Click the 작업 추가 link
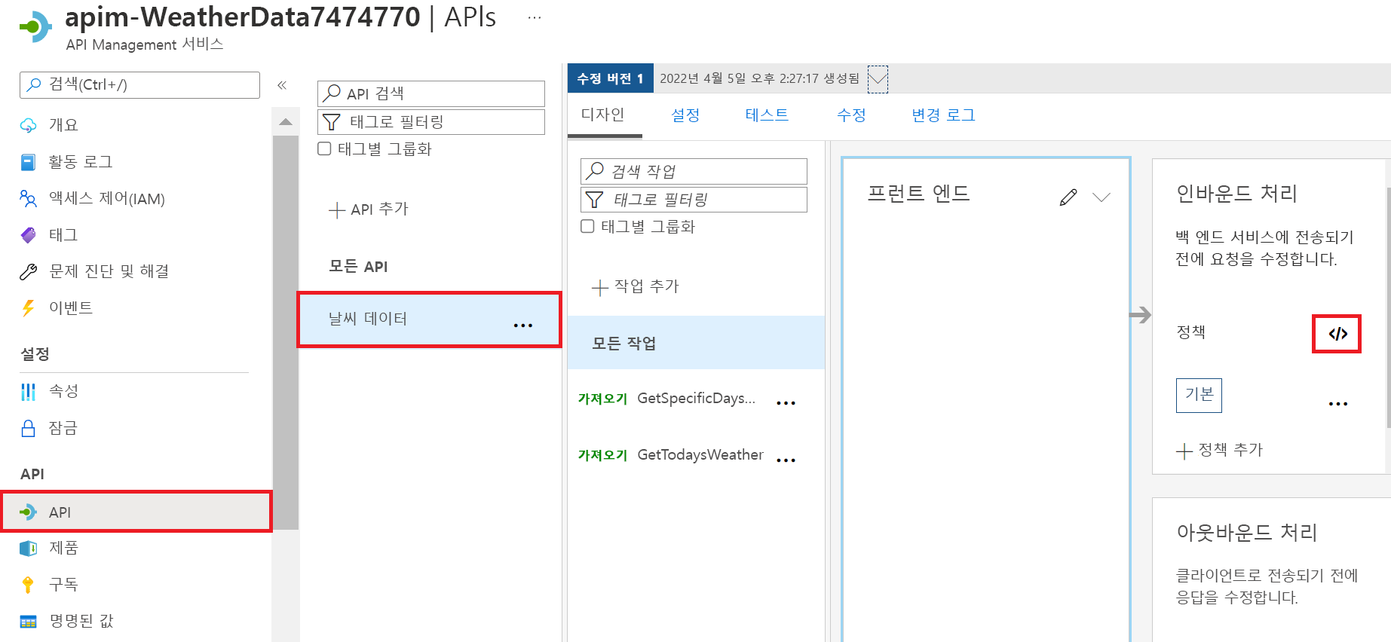The width and height of the screenshot is (1391, 642). point(646,286)
